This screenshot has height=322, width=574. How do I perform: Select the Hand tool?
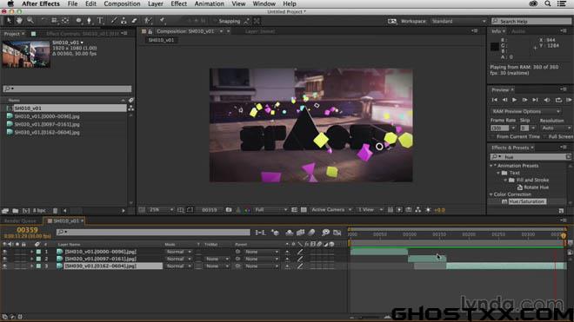pos(19,21)
